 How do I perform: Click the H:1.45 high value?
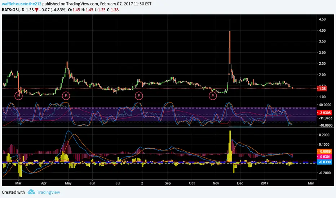pyautogui.click(x=87, y=10)
